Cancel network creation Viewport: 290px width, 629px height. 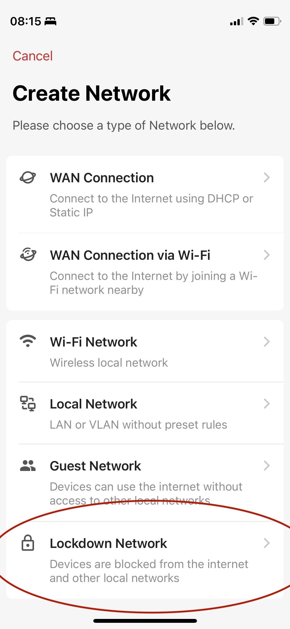33,56
